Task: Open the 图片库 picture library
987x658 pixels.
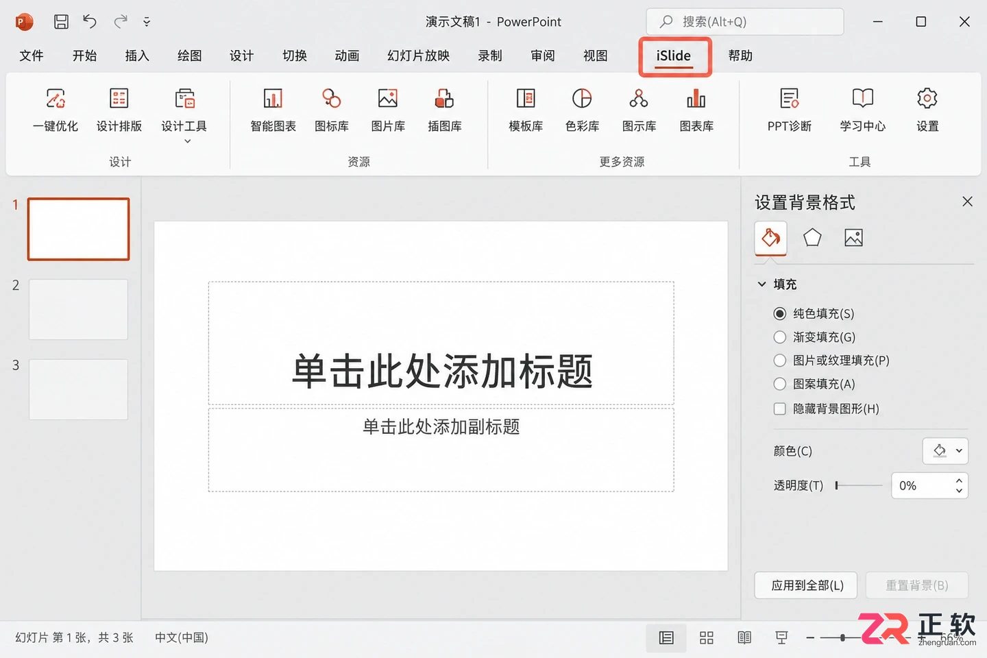Action: [388, 110]
